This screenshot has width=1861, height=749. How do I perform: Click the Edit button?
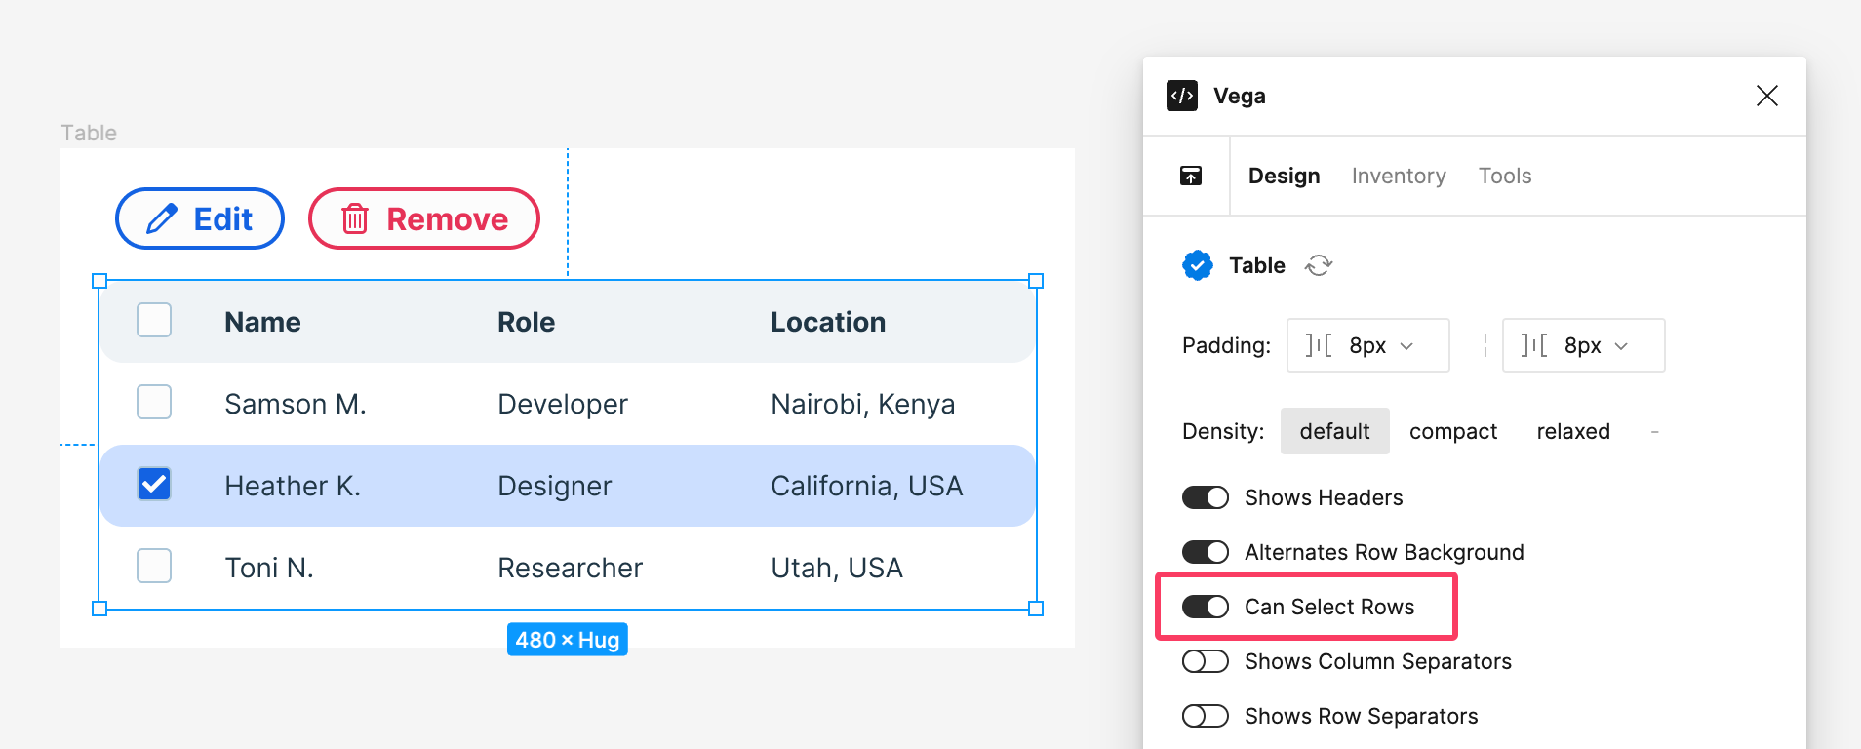click(x=200, y=218)
